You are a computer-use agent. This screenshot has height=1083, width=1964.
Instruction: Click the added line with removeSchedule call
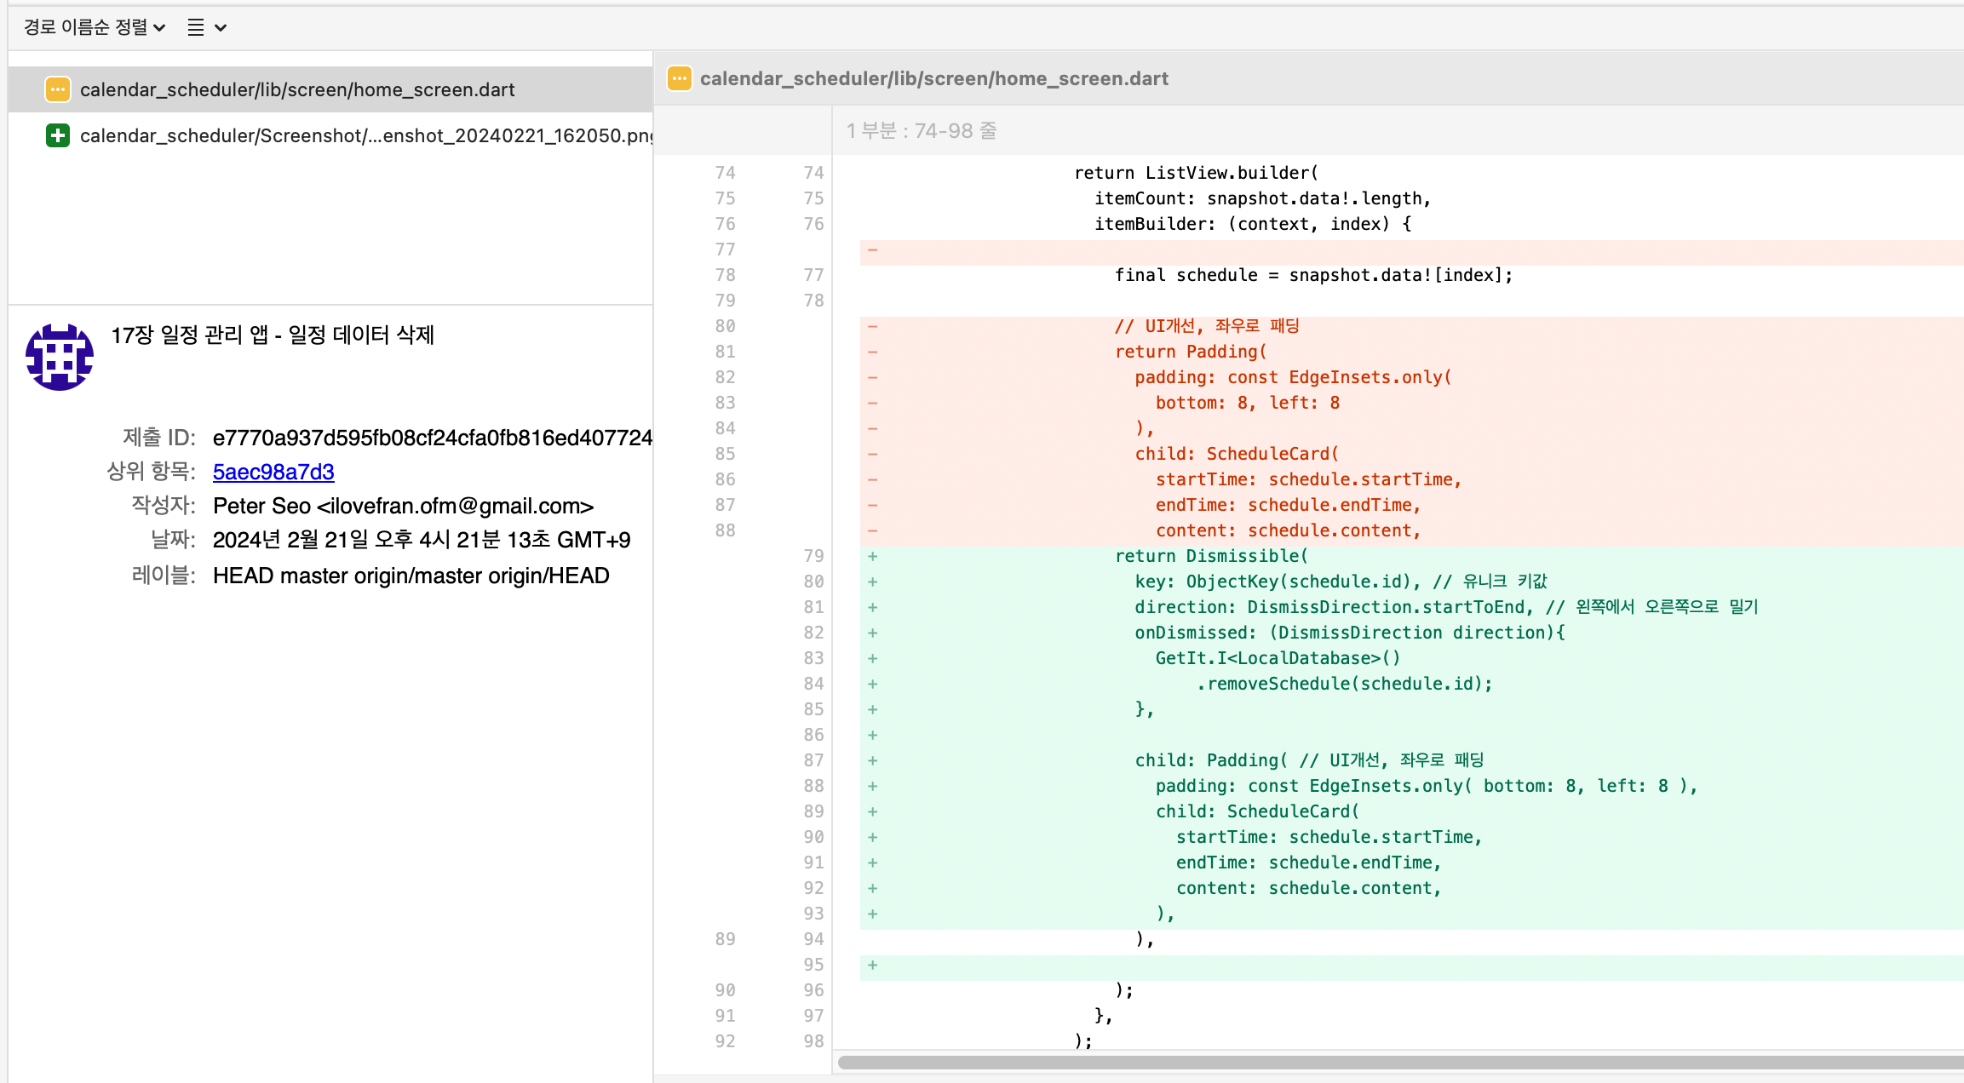tap(1344, 684)
